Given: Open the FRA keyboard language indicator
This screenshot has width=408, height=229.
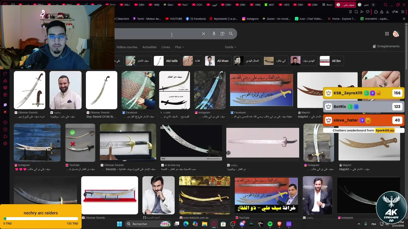Looking at the screenshot, I should 374,224.
